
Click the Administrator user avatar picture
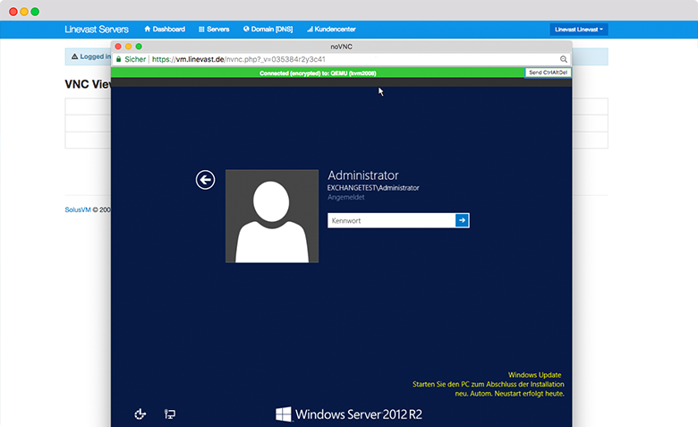272,216
